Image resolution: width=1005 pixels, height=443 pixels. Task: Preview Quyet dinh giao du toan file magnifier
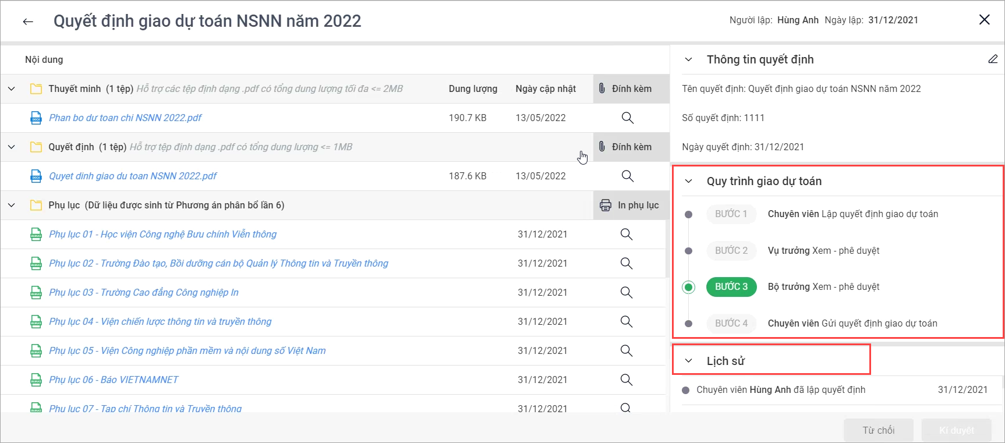[627, 176]
